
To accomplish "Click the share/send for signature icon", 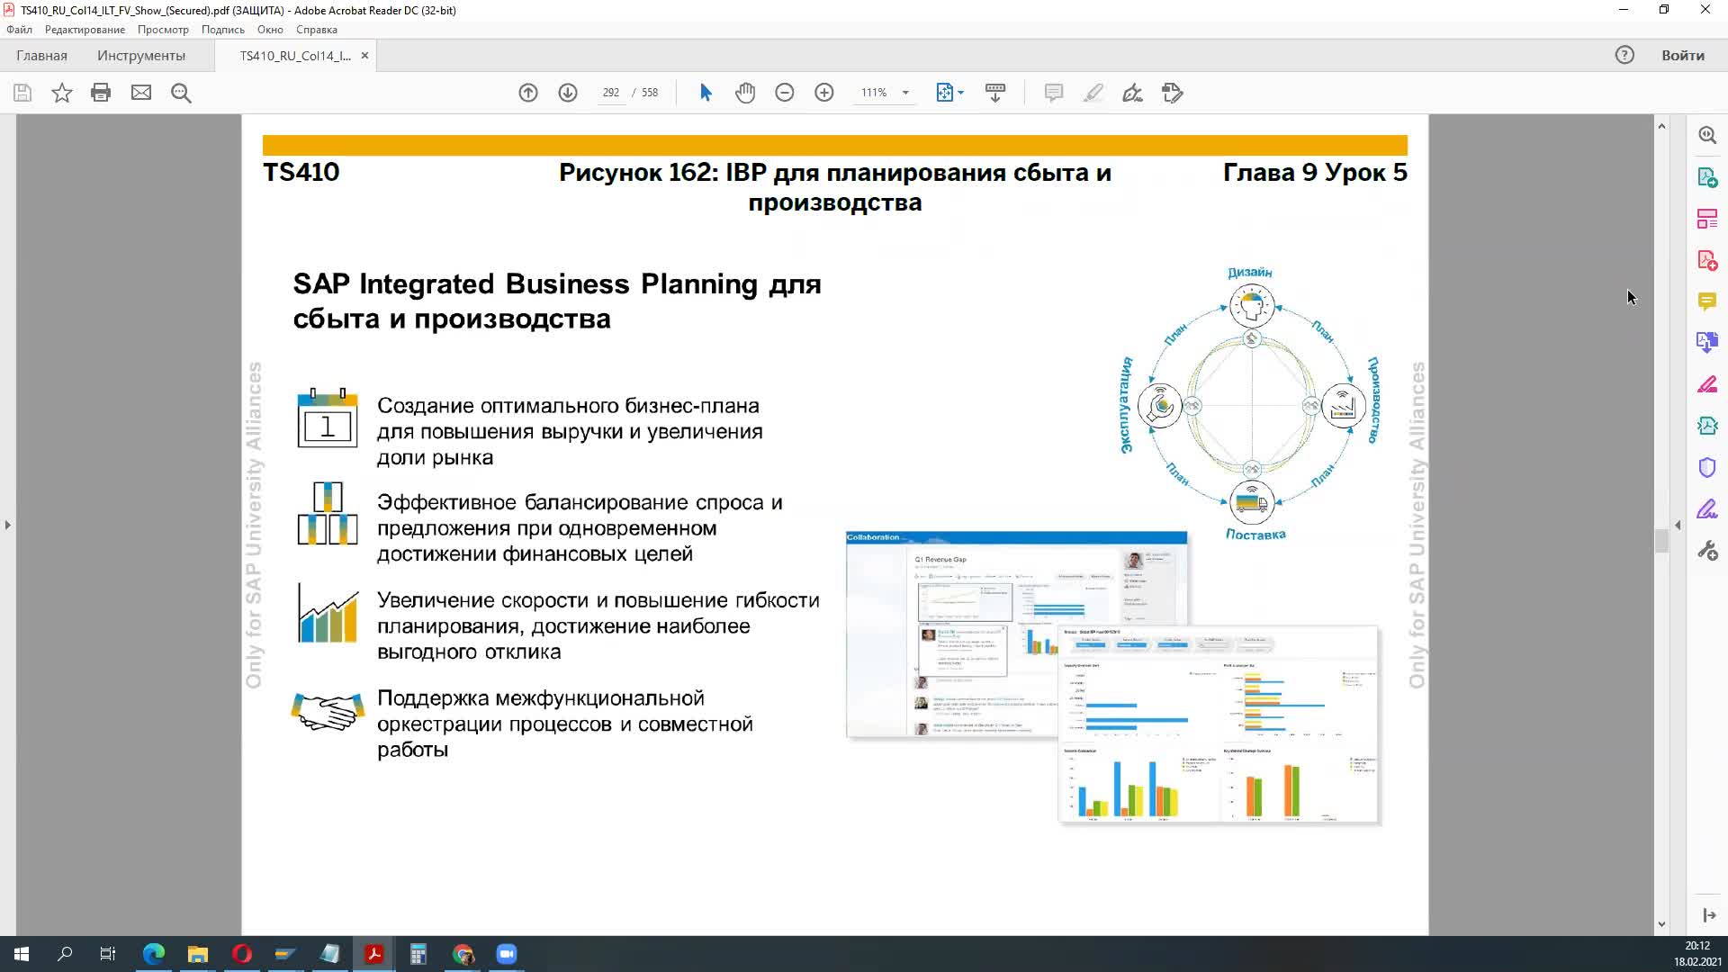I will (1173, 93).
